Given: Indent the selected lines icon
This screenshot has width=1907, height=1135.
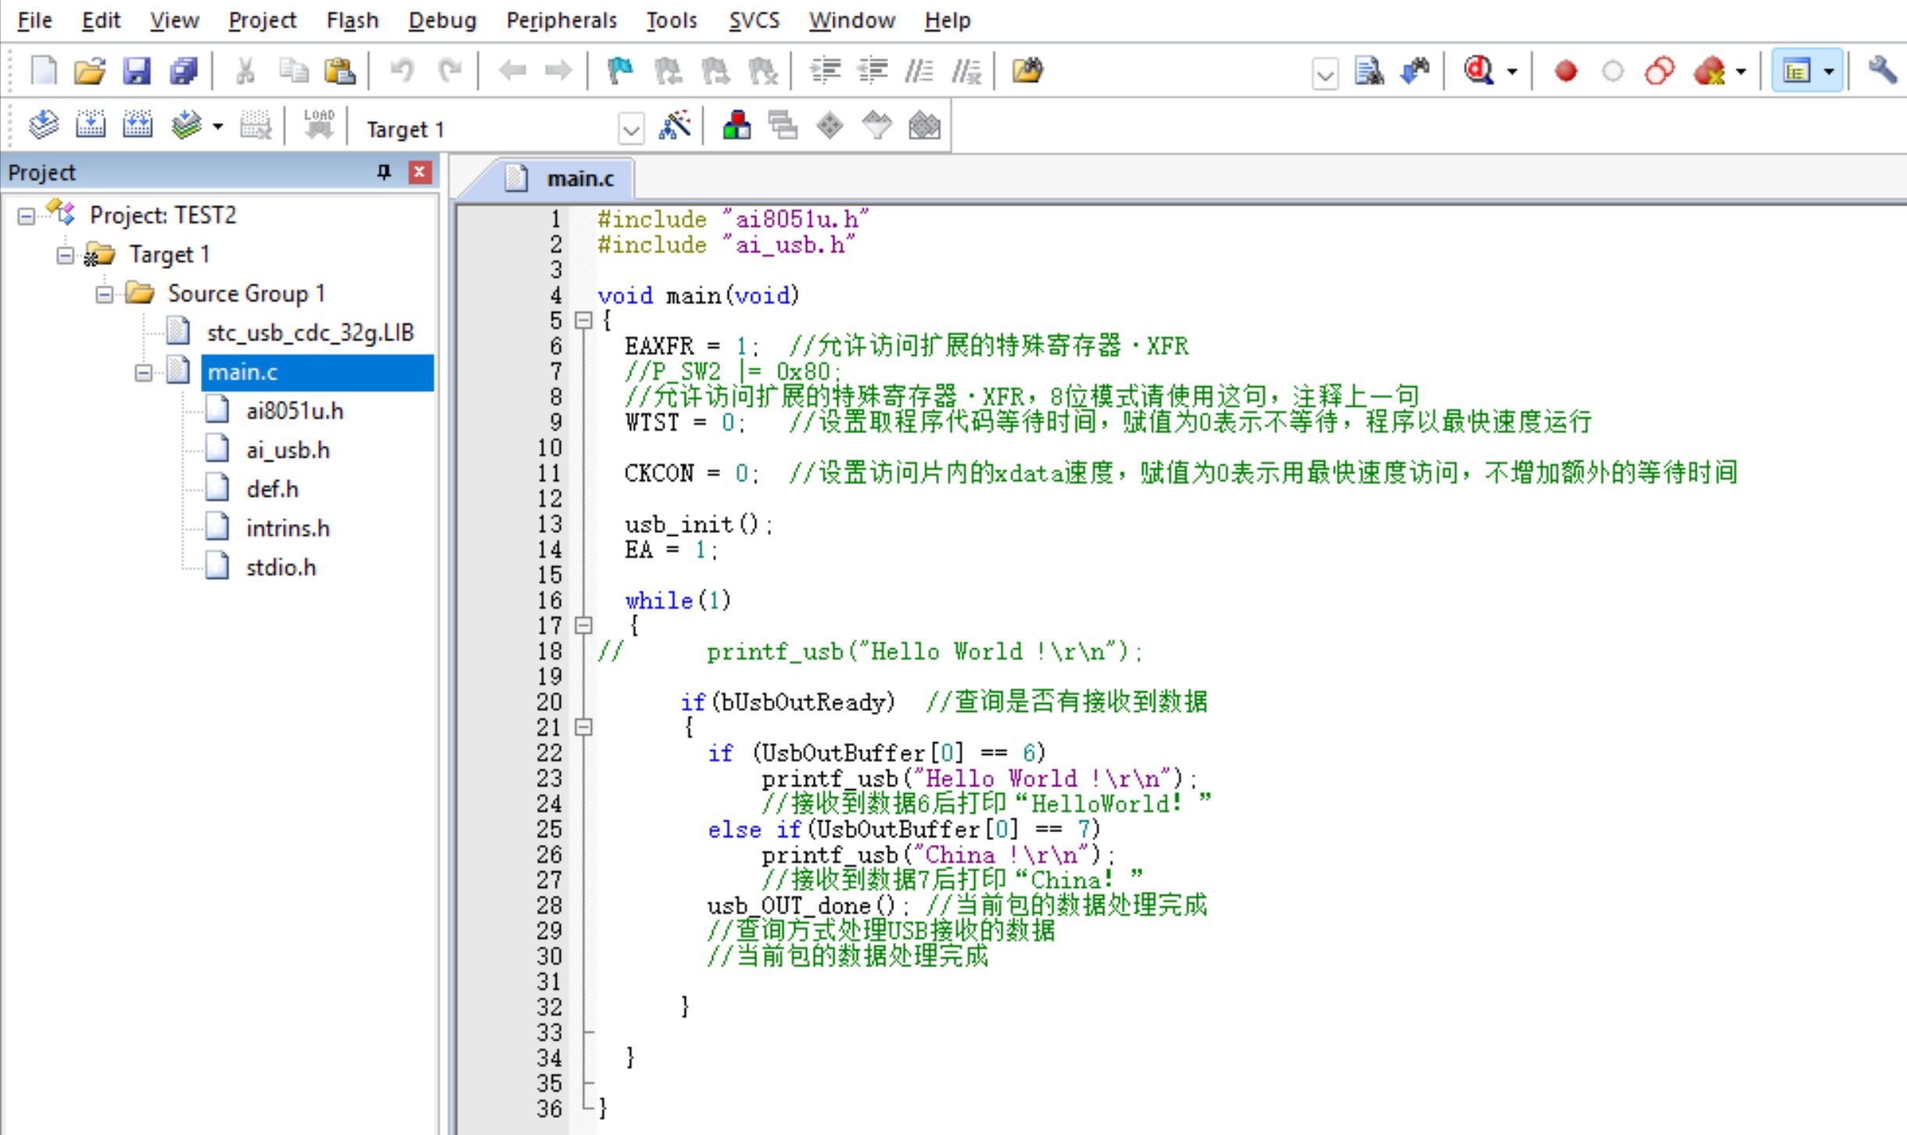Looking at the screenshot, I should coord(825,70).
